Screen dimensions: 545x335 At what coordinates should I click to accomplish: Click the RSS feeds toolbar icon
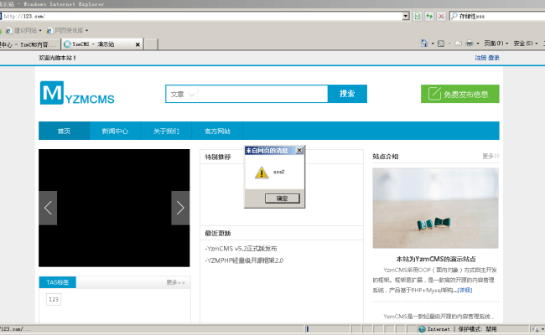pos(441,44)
